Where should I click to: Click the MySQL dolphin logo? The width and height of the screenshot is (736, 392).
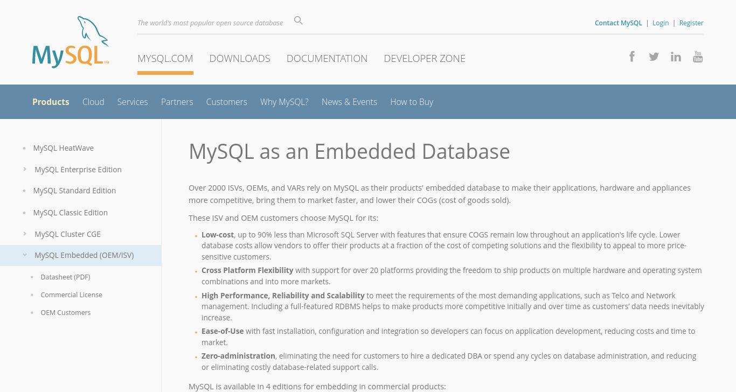click(71, 42)
